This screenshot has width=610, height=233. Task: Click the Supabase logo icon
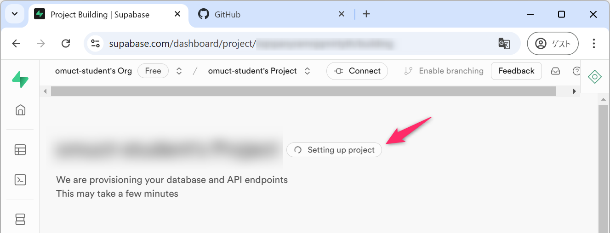pos(20,80)
